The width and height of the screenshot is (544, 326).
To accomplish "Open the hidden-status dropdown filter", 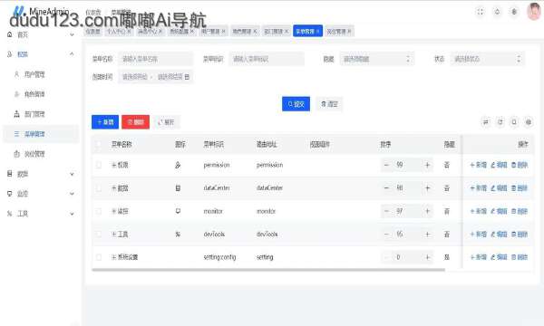I will (377, 59).
